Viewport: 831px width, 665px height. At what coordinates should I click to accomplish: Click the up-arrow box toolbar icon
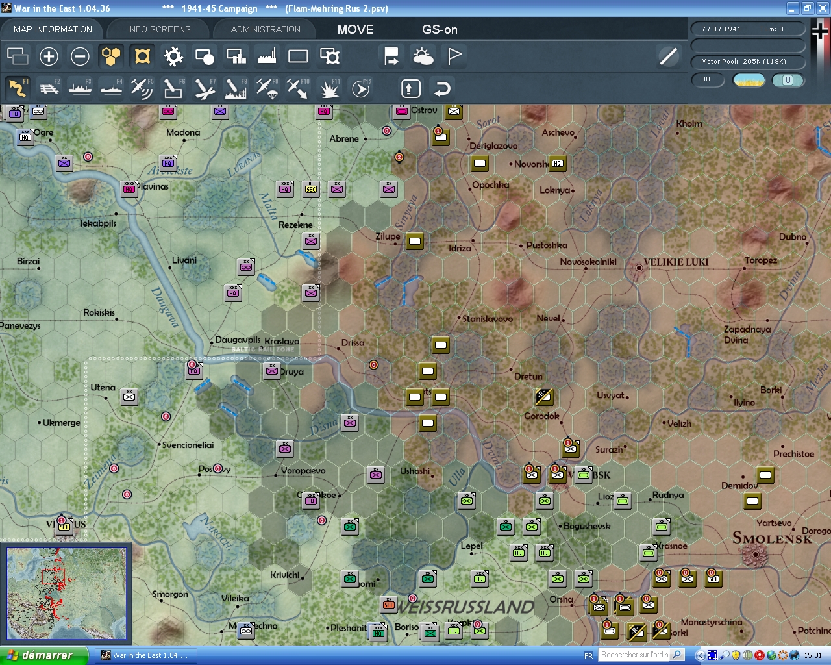(x=410, y=88)
